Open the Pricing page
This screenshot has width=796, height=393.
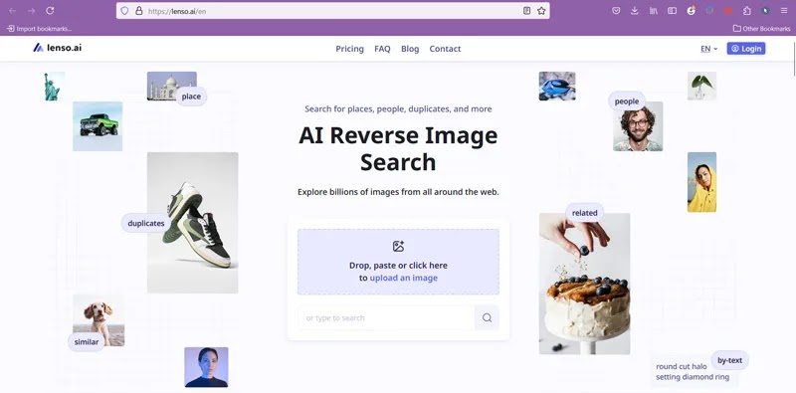pos(350,49)
